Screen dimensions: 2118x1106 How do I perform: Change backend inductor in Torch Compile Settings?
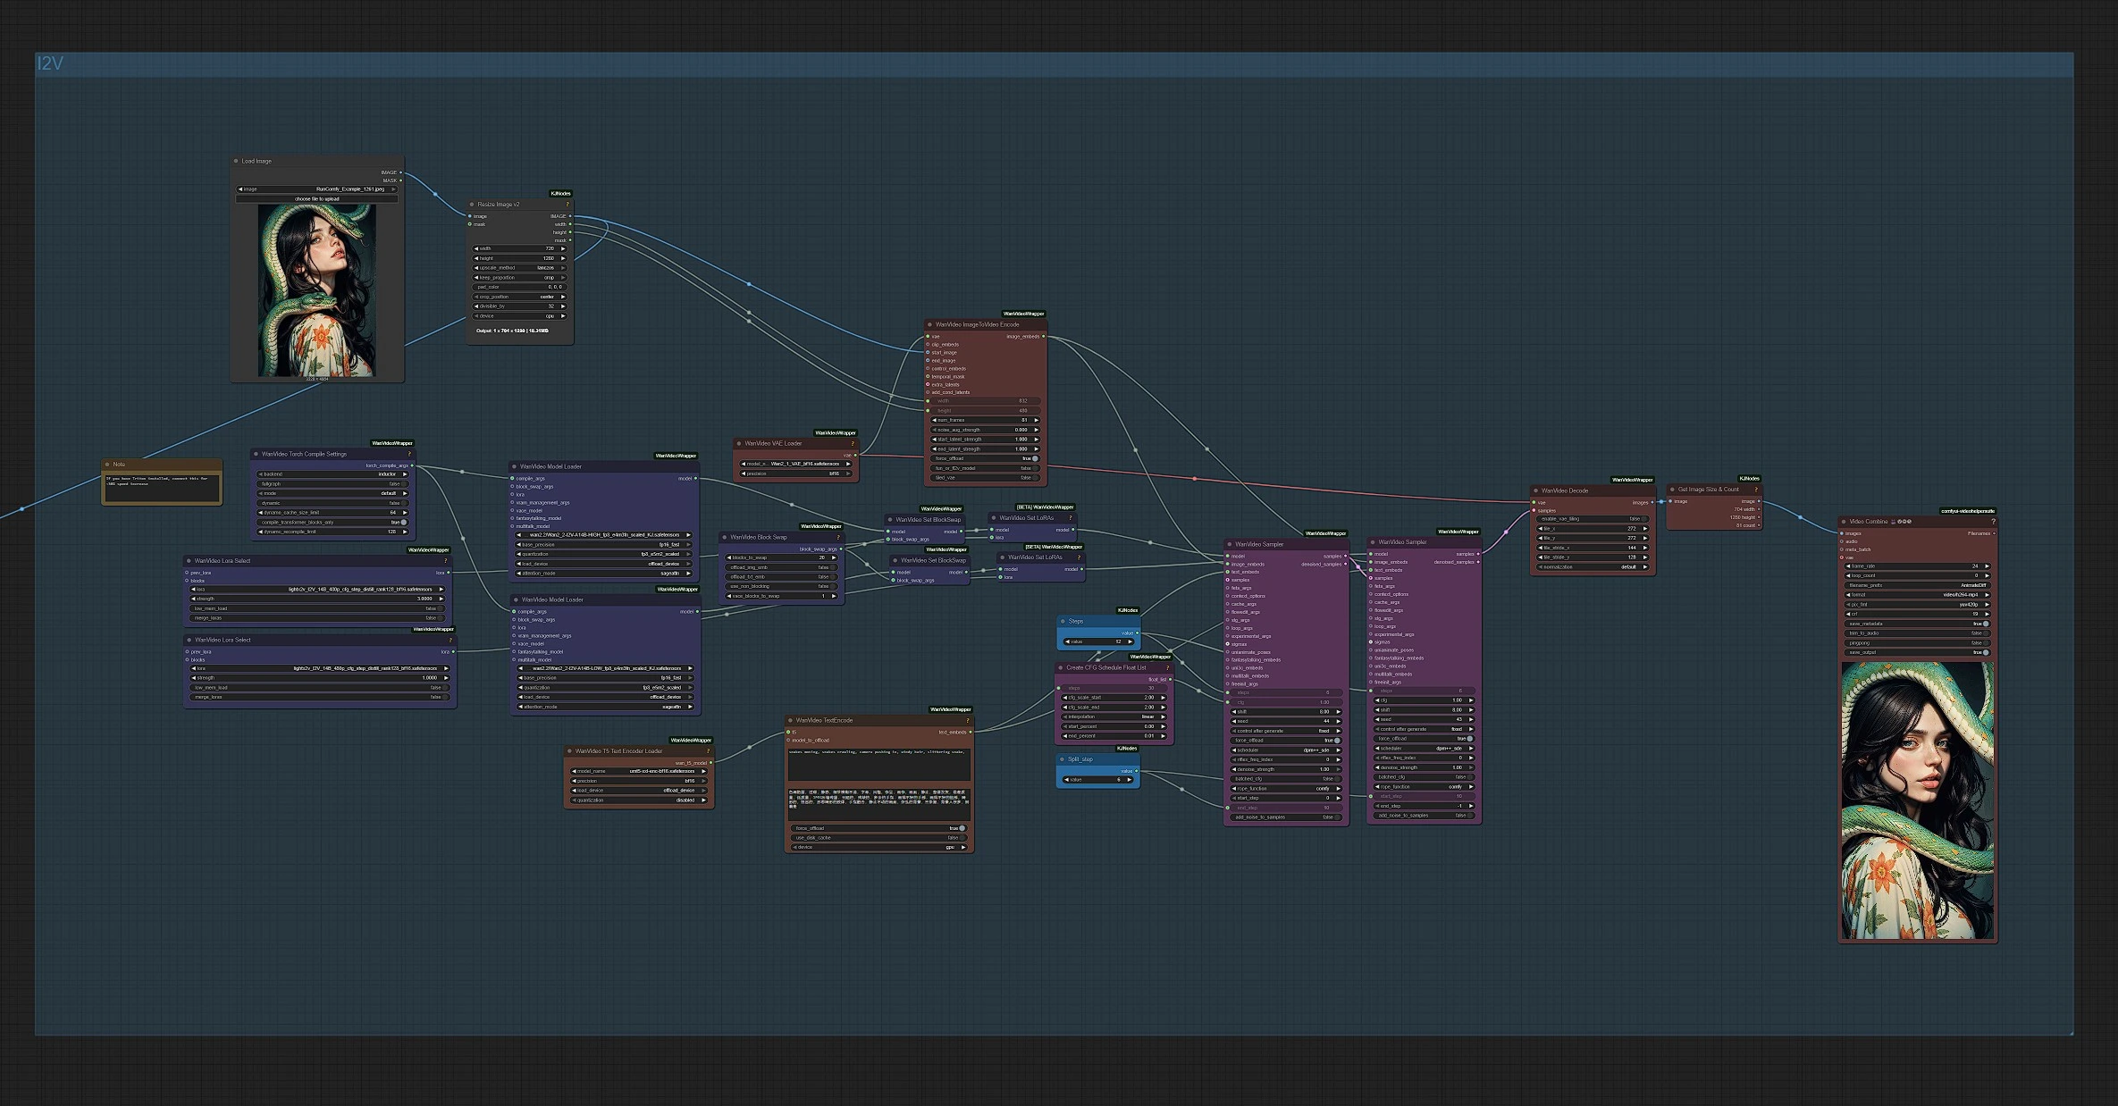pos(332,474)
